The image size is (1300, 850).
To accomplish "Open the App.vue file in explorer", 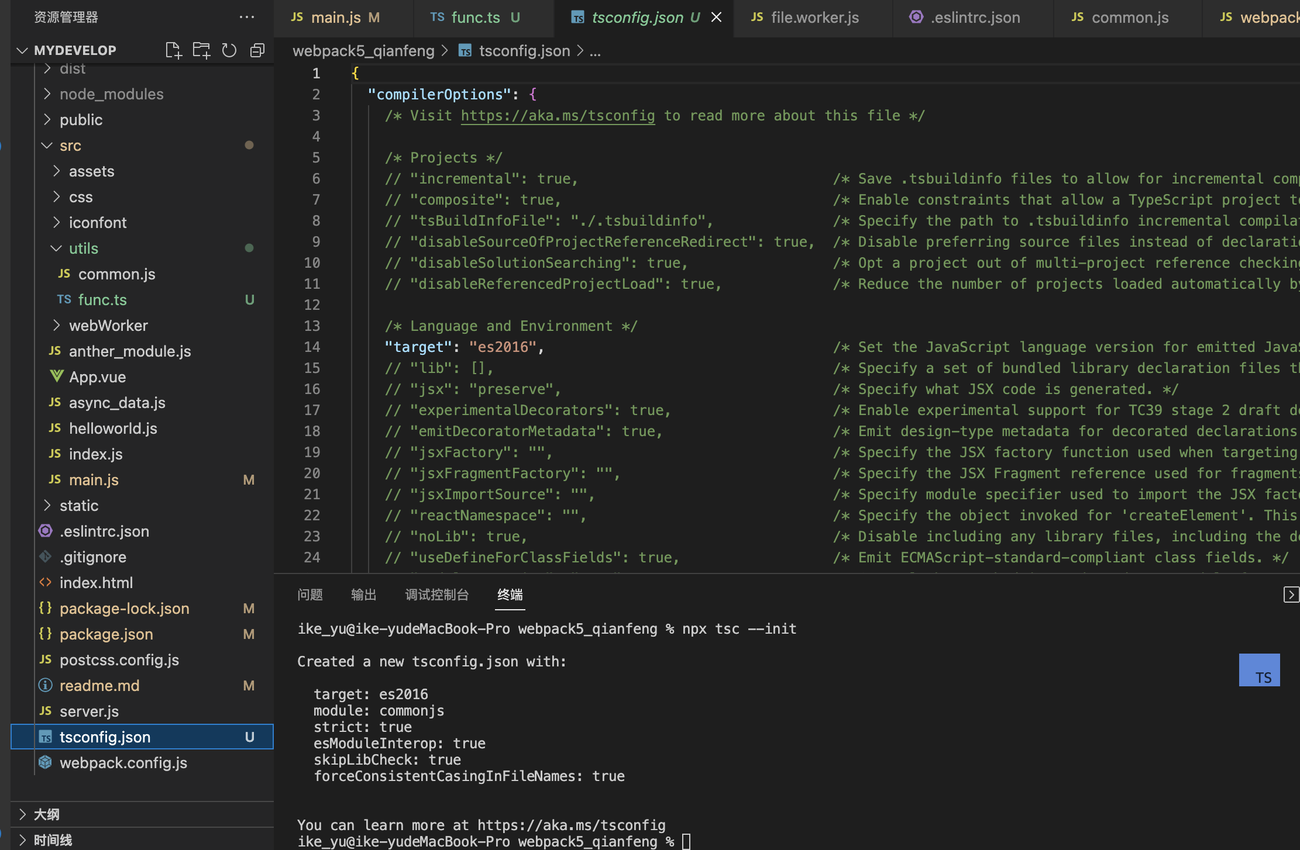I will pos(97,377).
